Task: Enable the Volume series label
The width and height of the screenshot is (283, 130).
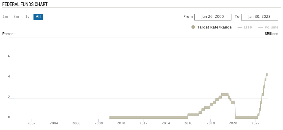Action: pyautogui.click(x=271, y=27)
